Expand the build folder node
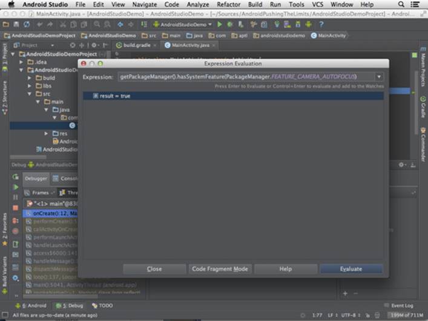Viewport: 428px width, 321px height. [29, 78]
